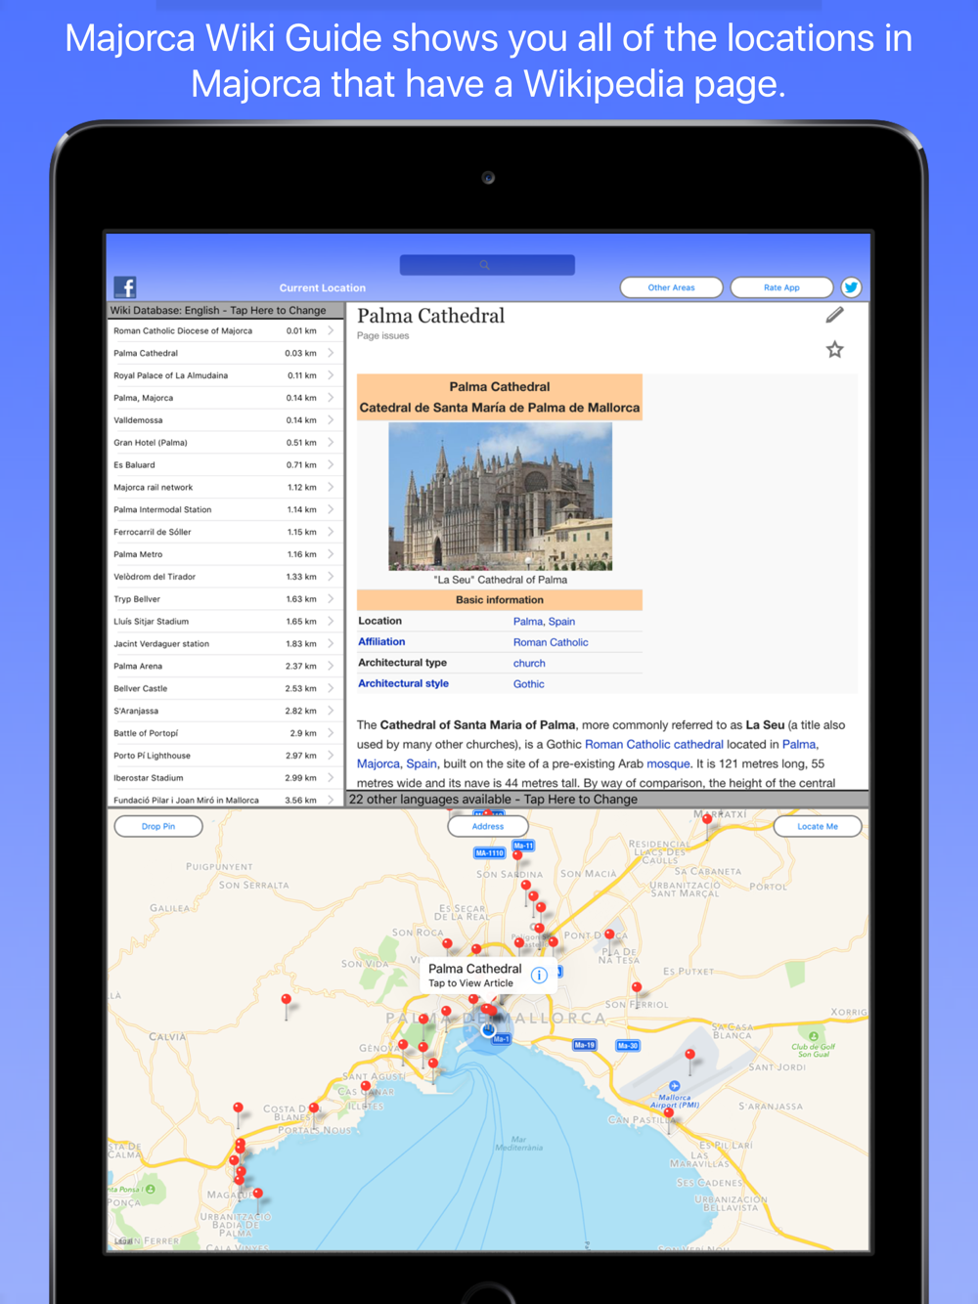Select Palma Arena in the list
Image resolution: width=978 pixels, height=1304 pixels.
[x=226, y=666]
